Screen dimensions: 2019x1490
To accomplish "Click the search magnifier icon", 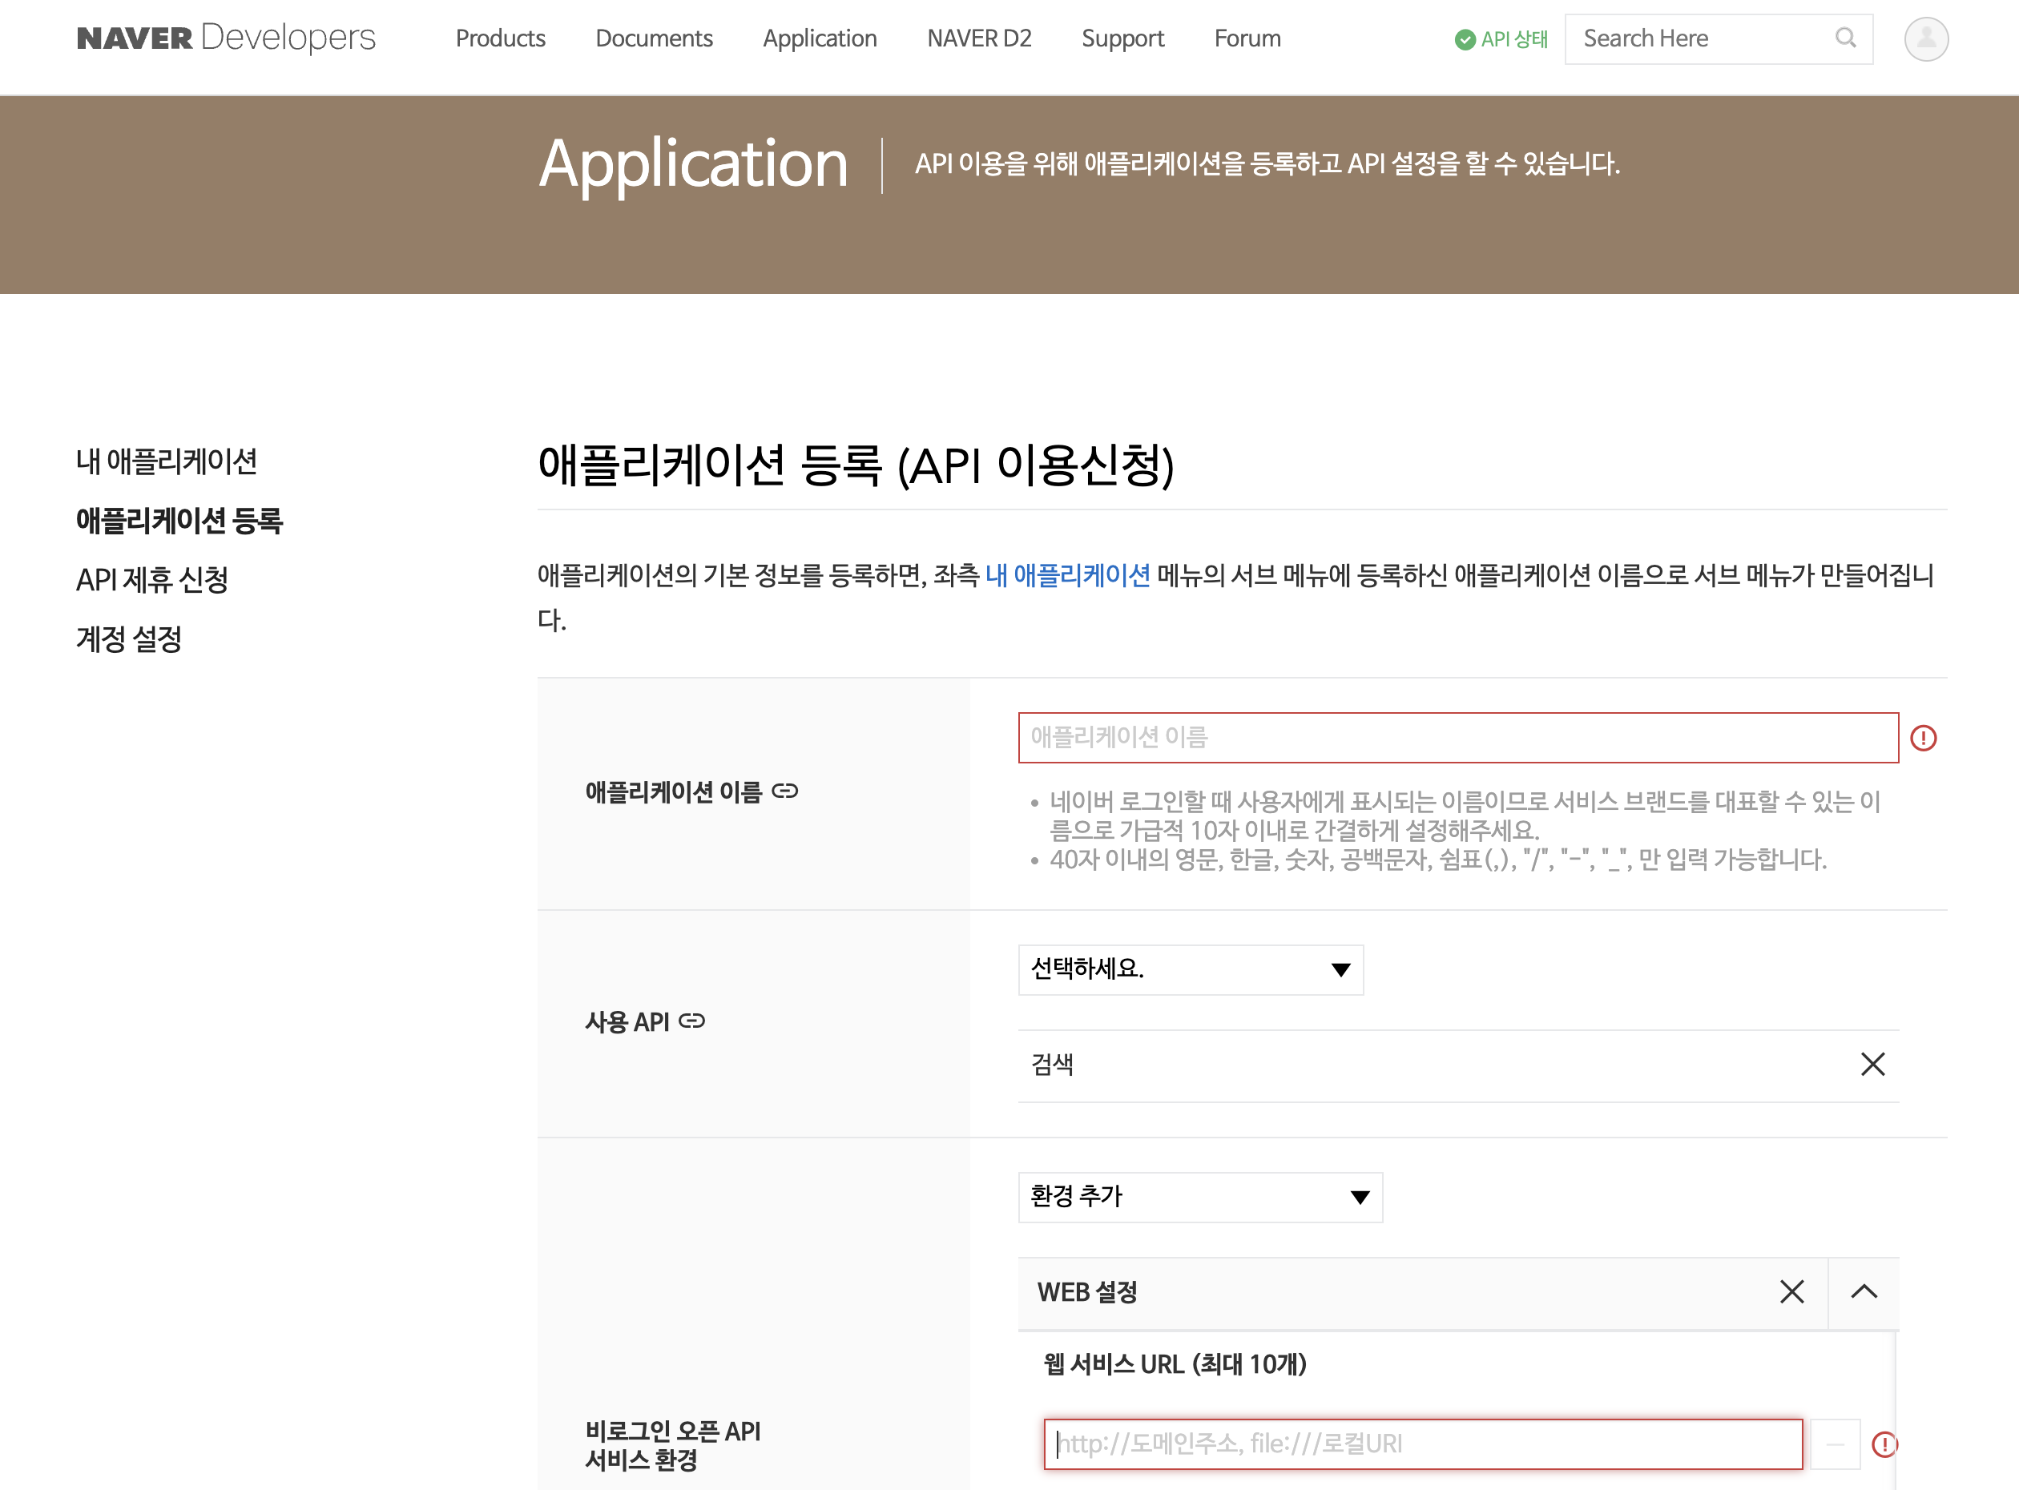I will click(x=1845, y=38).
